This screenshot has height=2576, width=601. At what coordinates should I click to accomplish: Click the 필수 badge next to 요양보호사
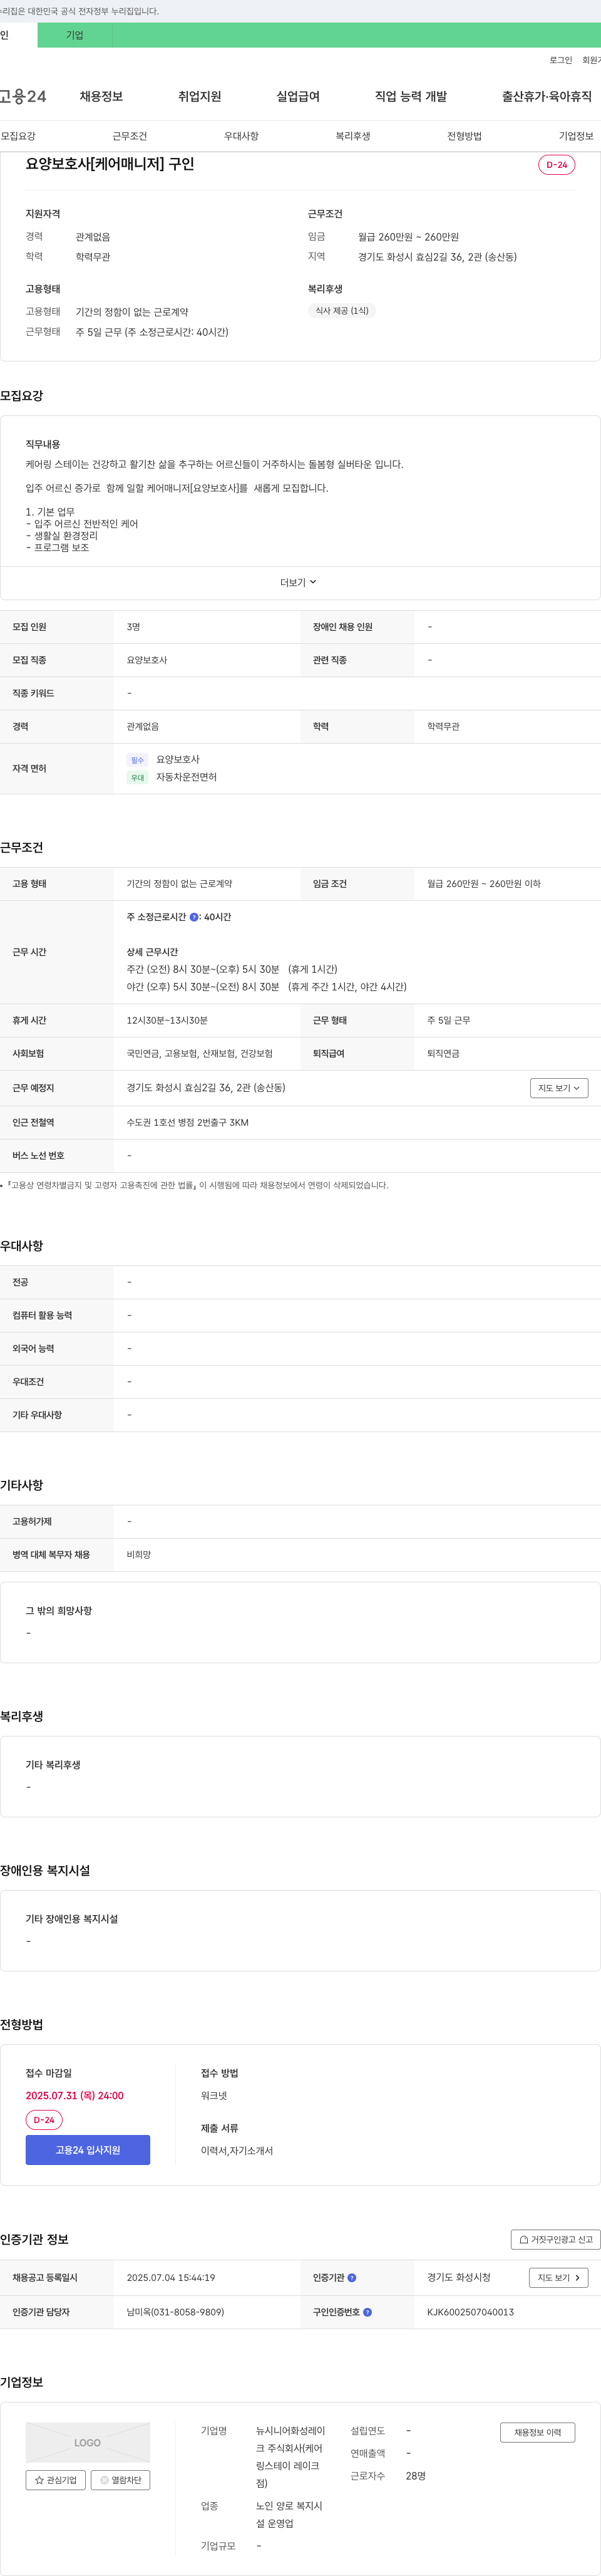pyautogui.click(x=137, y=760)
